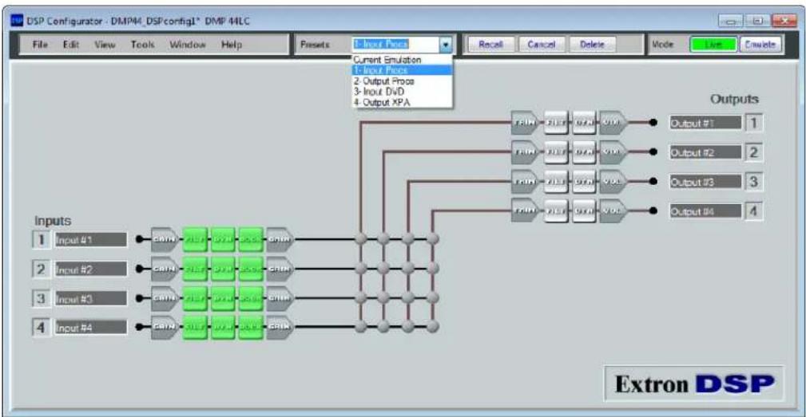Viewport: 806px width, 417px height.
Task: Open Input #2 DUCK ducking block
Action: [251, 269]
